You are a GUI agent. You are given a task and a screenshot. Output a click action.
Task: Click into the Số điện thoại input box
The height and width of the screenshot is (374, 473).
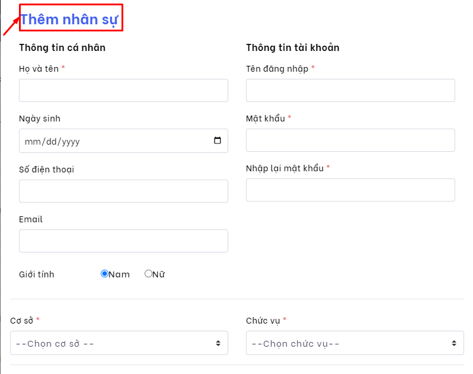click(x=123, y=191)
